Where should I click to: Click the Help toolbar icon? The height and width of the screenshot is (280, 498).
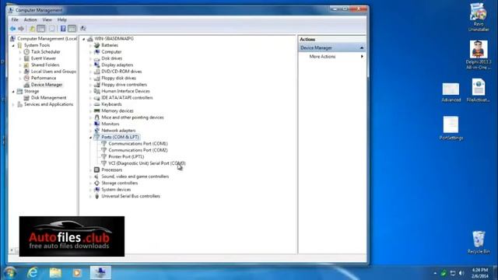[x=63, y=29]
